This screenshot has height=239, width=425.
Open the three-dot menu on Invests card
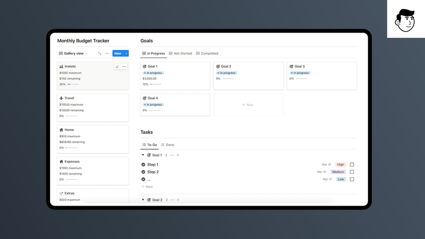pyautogui.click(x=124, y=66)
